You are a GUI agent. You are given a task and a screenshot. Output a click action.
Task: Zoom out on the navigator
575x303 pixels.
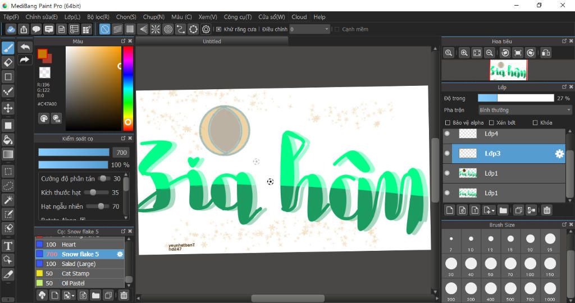pos(489,53)
